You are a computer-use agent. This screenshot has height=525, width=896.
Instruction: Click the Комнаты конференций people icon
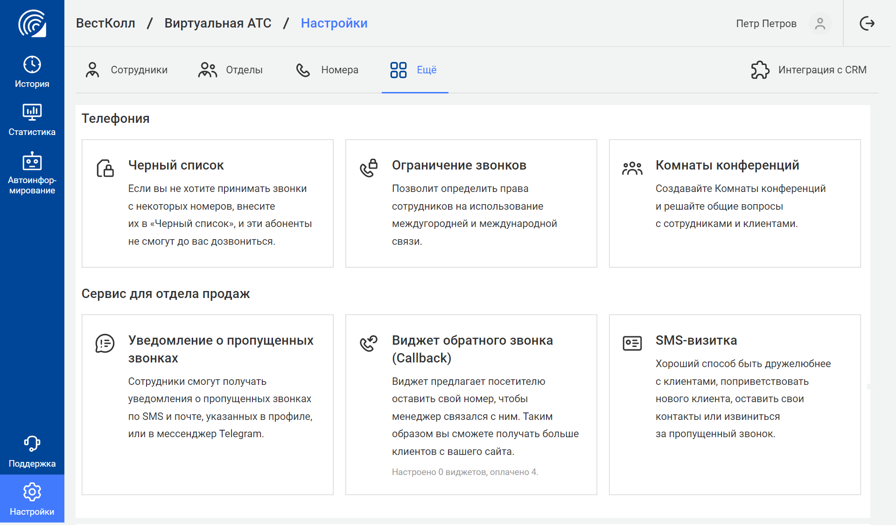(x=632, y=168)
